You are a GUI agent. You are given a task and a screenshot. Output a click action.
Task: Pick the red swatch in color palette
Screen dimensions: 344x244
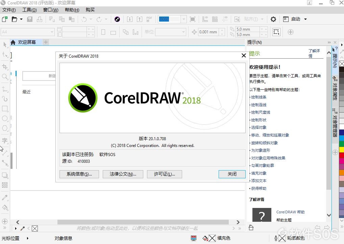coord(342,155)
